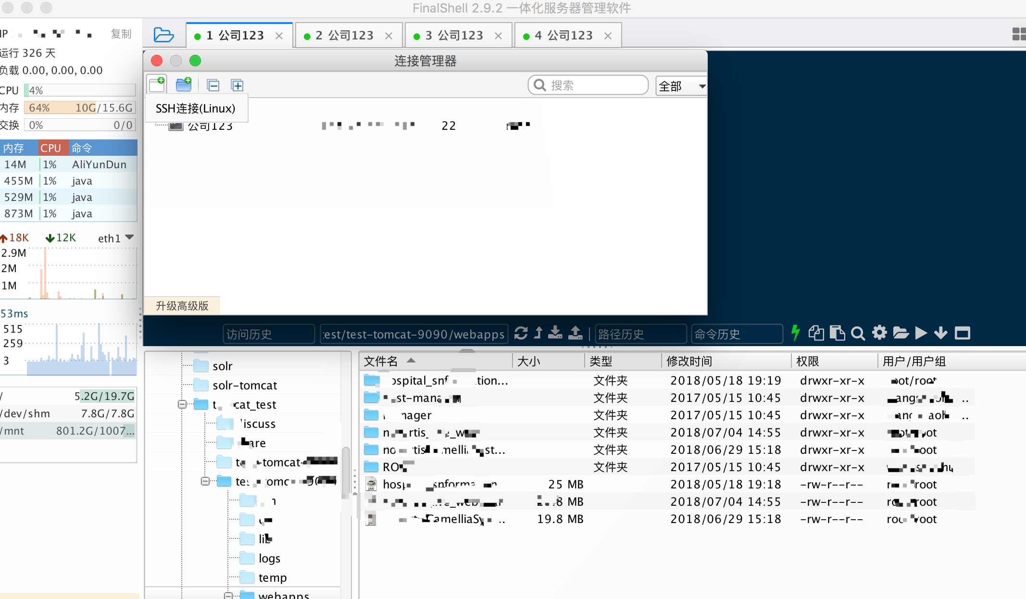Open the eth1 network interface dropdown
The height and width of the screenshot is (599, 1026).
[x=116, y=238]
